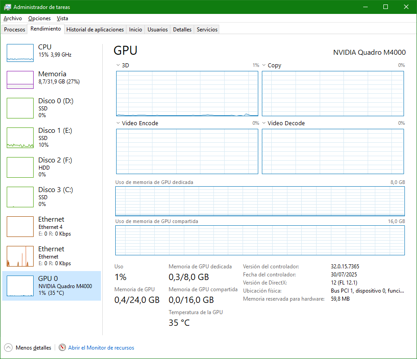Maximize the Administrador de tareas window

pyautogui.click(x=386, y=7)
